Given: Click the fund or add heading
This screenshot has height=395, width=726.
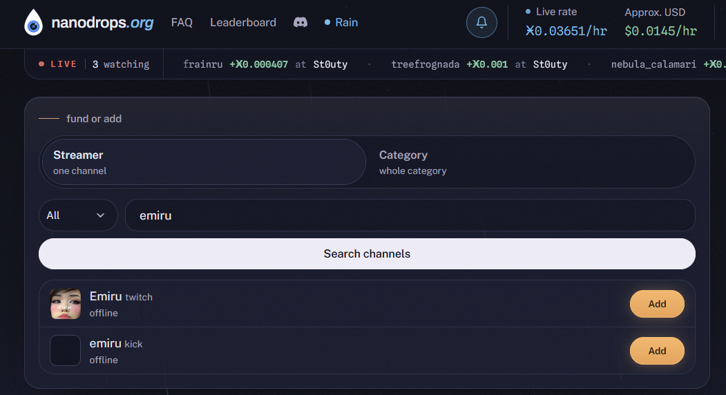Looking at the screenshot, I should 94,119.
